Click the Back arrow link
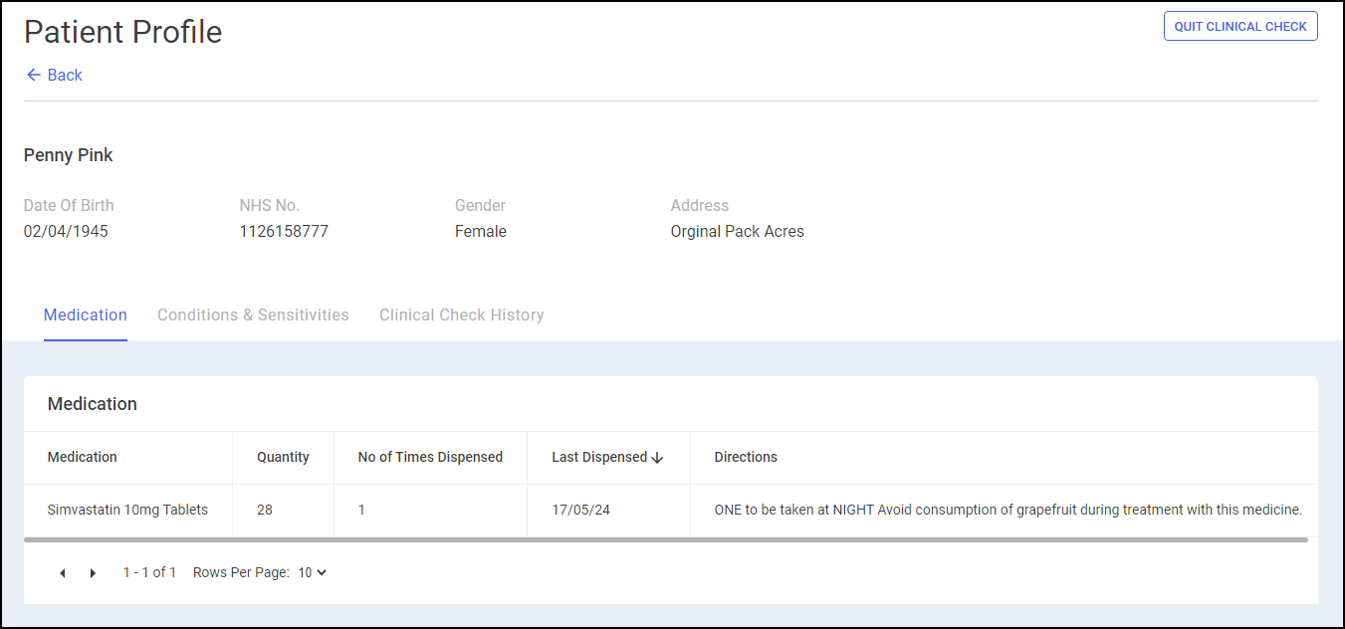 point(54,76)
